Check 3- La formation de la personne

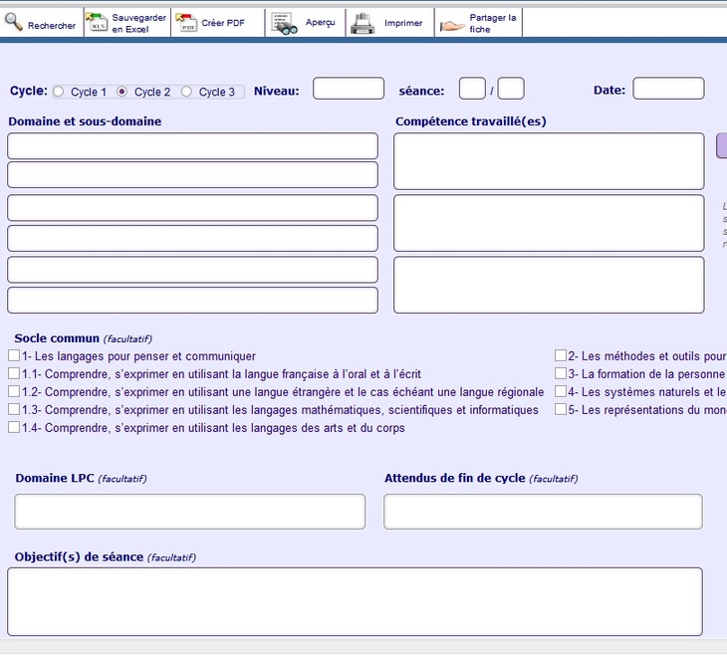pos(561,373)
